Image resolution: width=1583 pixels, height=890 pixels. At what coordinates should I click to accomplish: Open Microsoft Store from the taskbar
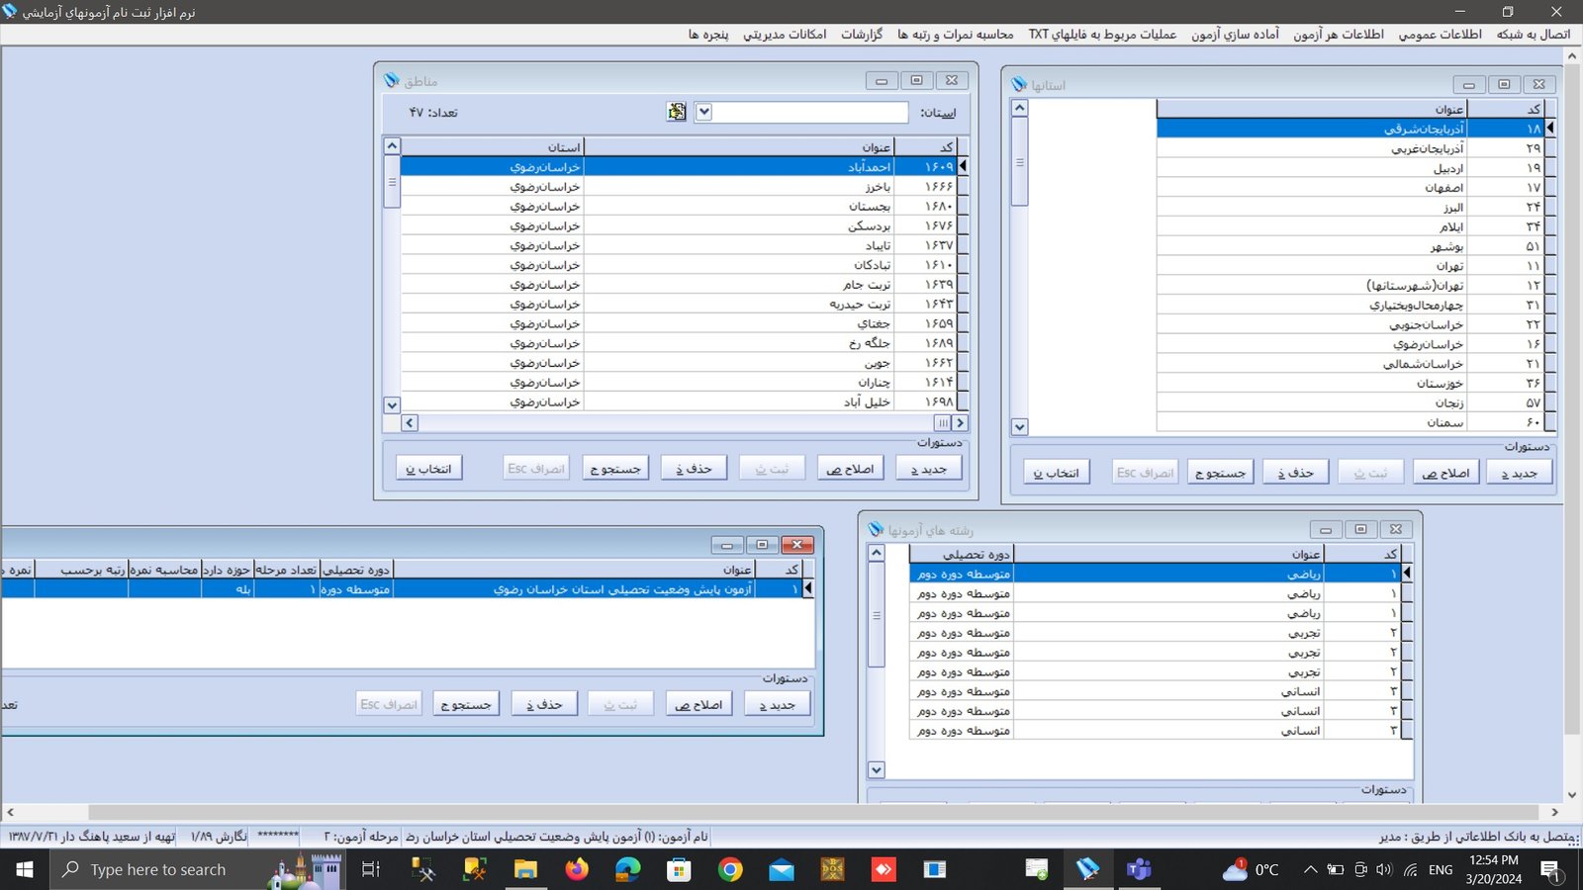[x=679, y=869]
